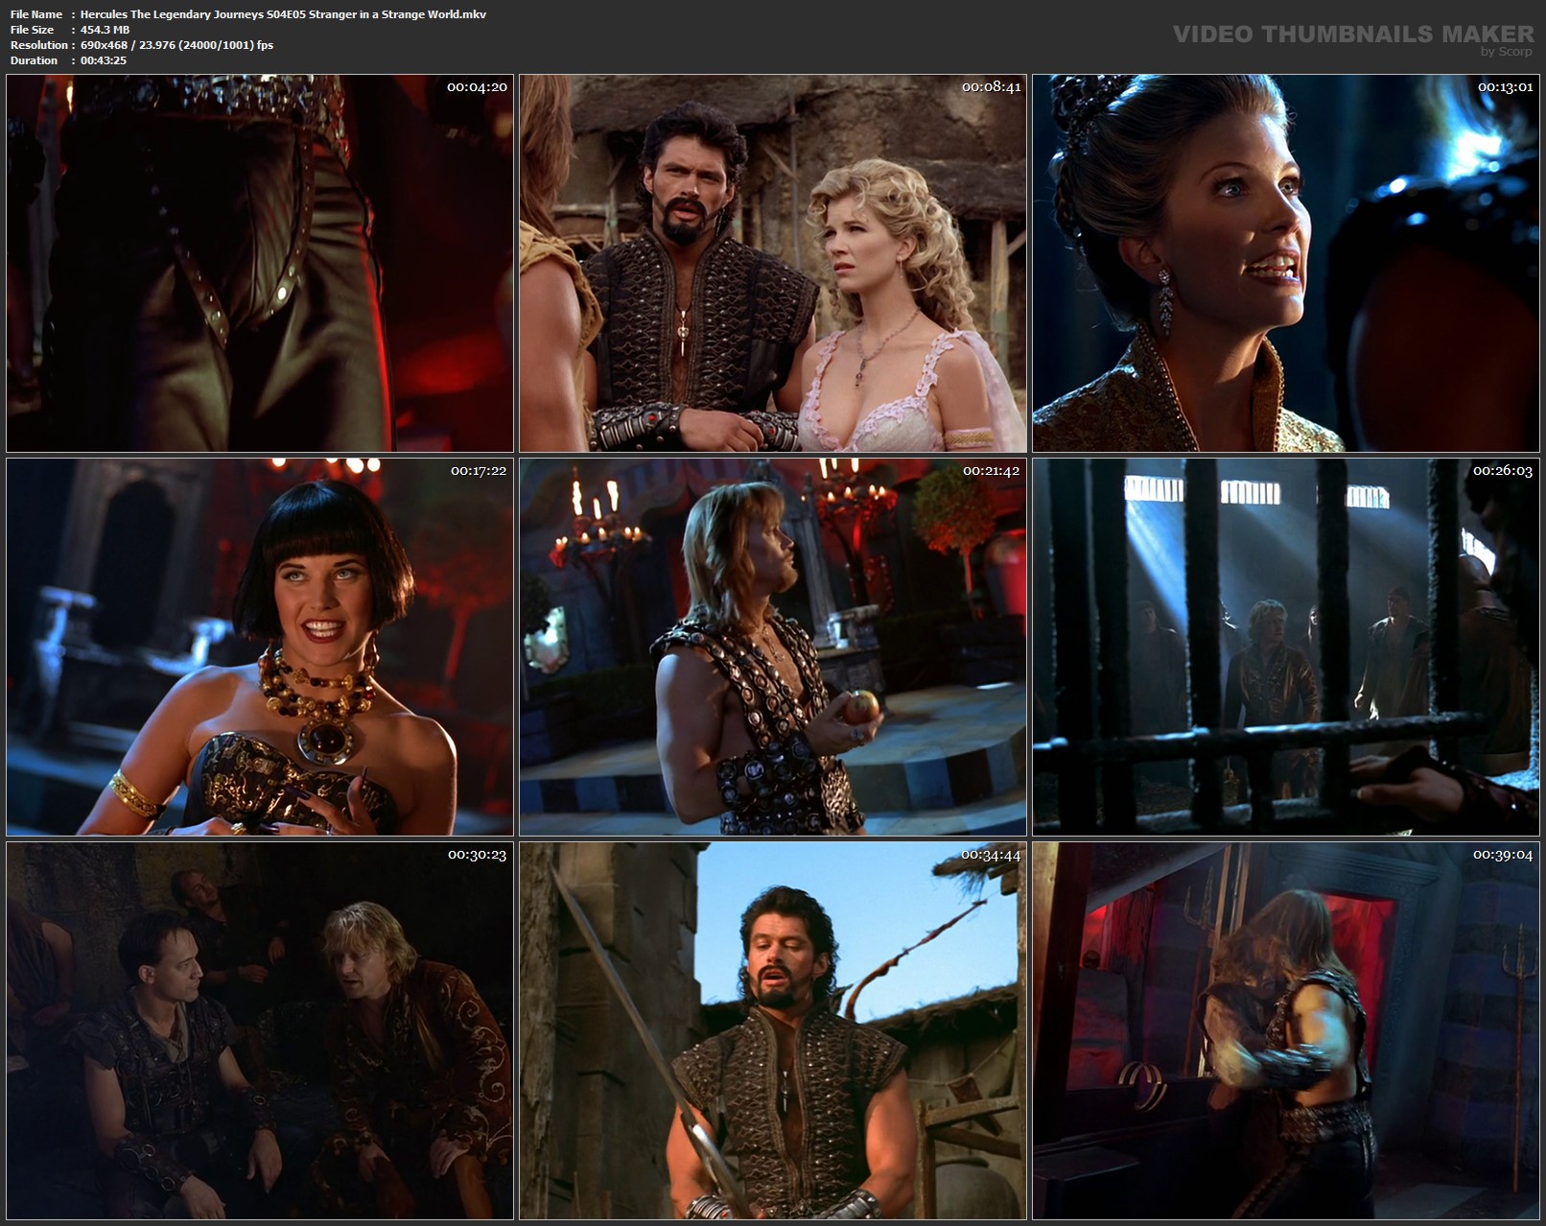1546x1226 pixels.
Task: Click the 00:08:41 timestamp label
Action: pyautogui.click(x=992, y=86)
